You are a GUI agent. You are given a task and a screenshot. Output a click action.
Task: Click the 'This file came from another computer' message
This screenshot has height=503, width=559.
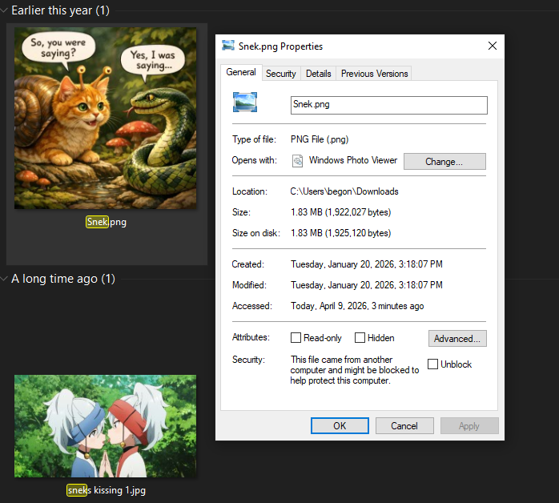[x=354, y=370]
